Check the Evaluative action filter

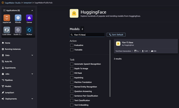tap(72, 45)
